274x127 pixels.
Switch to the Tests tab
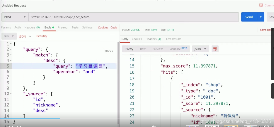pyautogui.click(x=75, y=28)
